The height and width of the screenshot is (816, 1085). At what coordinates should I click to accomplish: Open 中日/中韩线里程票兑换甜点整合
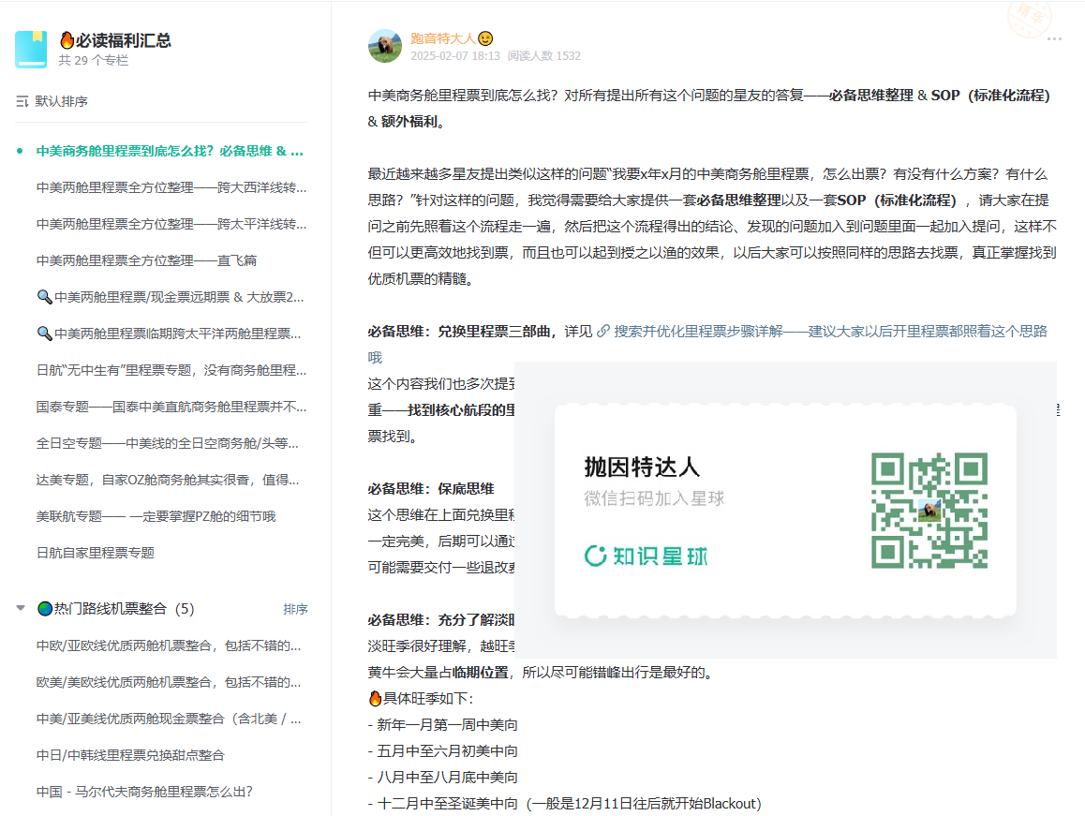click(130, 755)
